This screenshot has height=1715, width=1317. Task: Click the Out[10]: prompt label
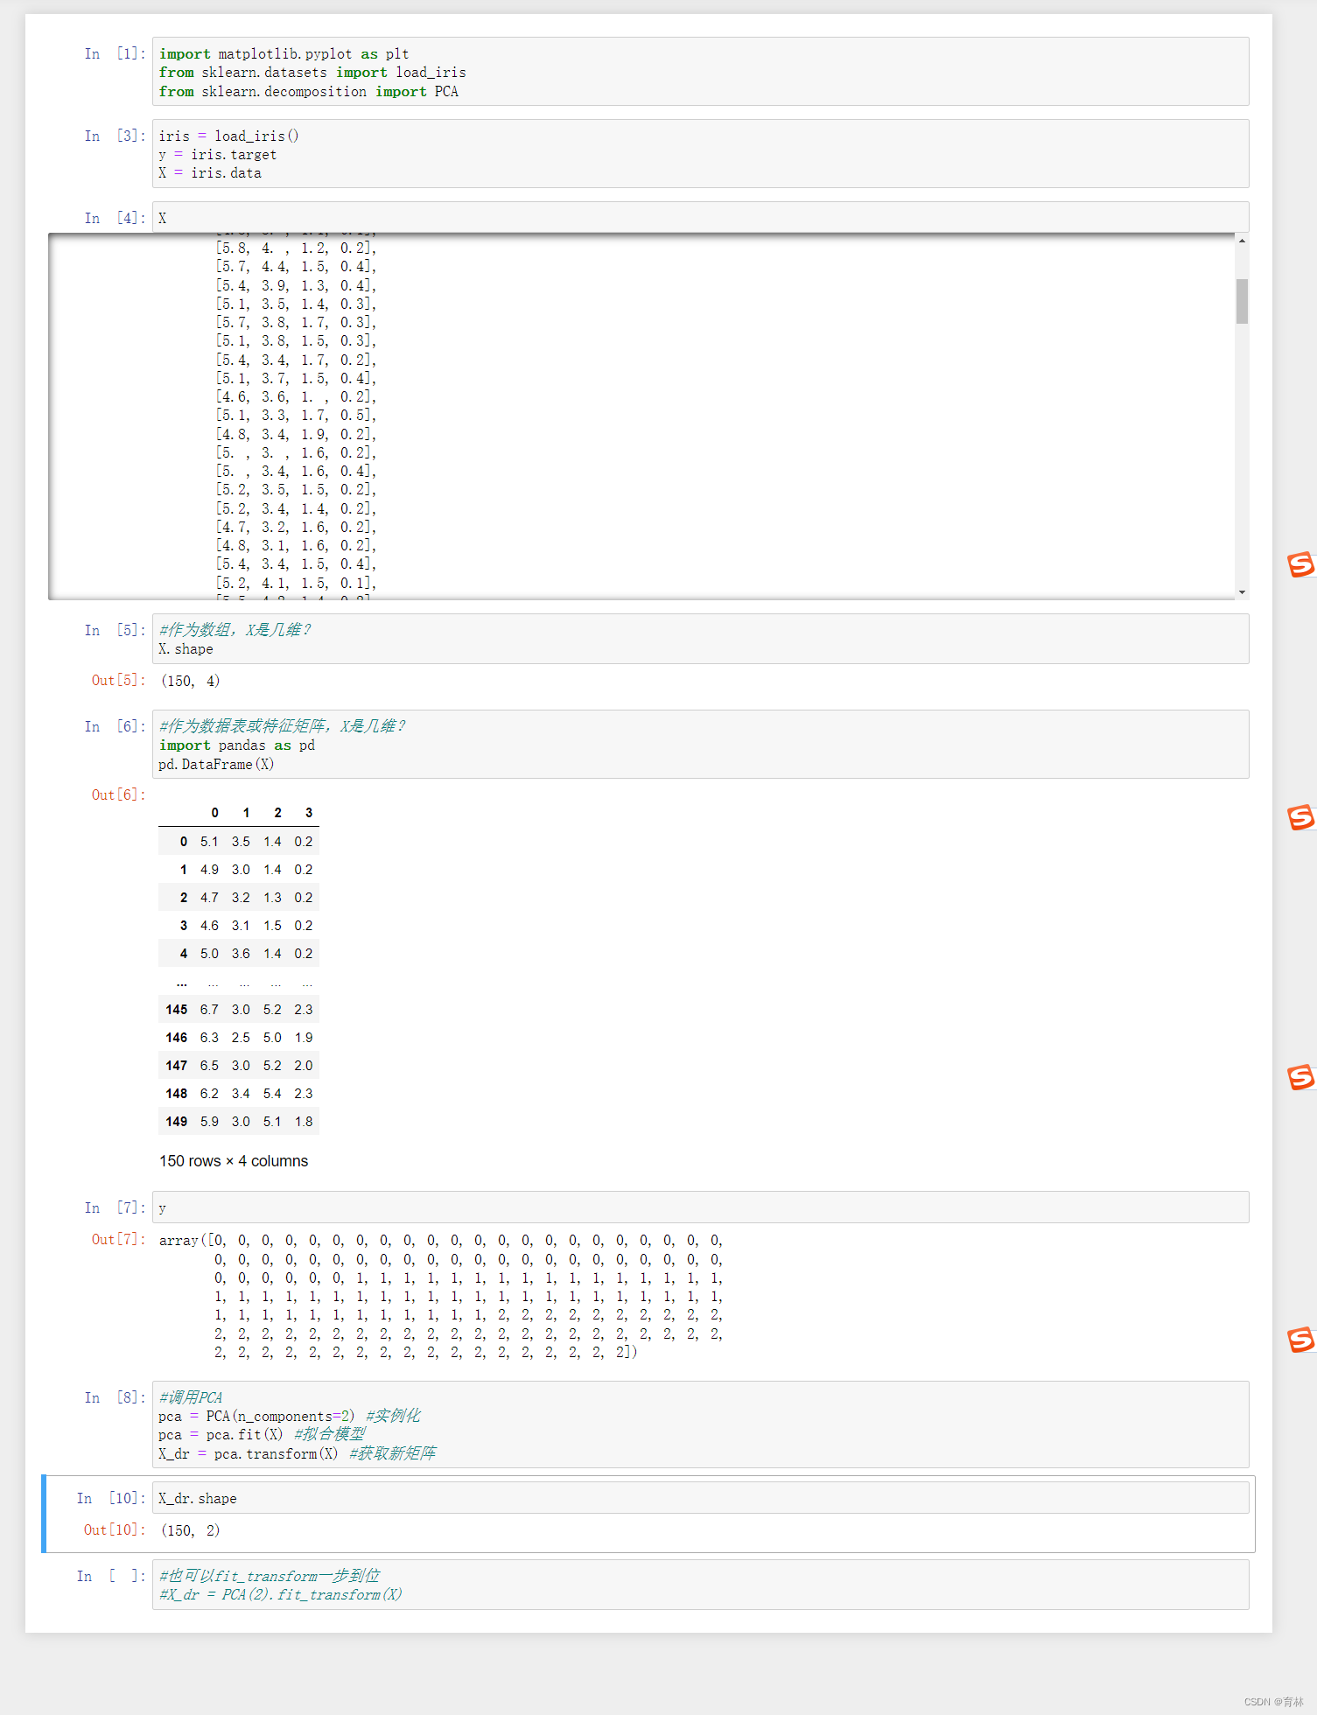(114, 1530)
